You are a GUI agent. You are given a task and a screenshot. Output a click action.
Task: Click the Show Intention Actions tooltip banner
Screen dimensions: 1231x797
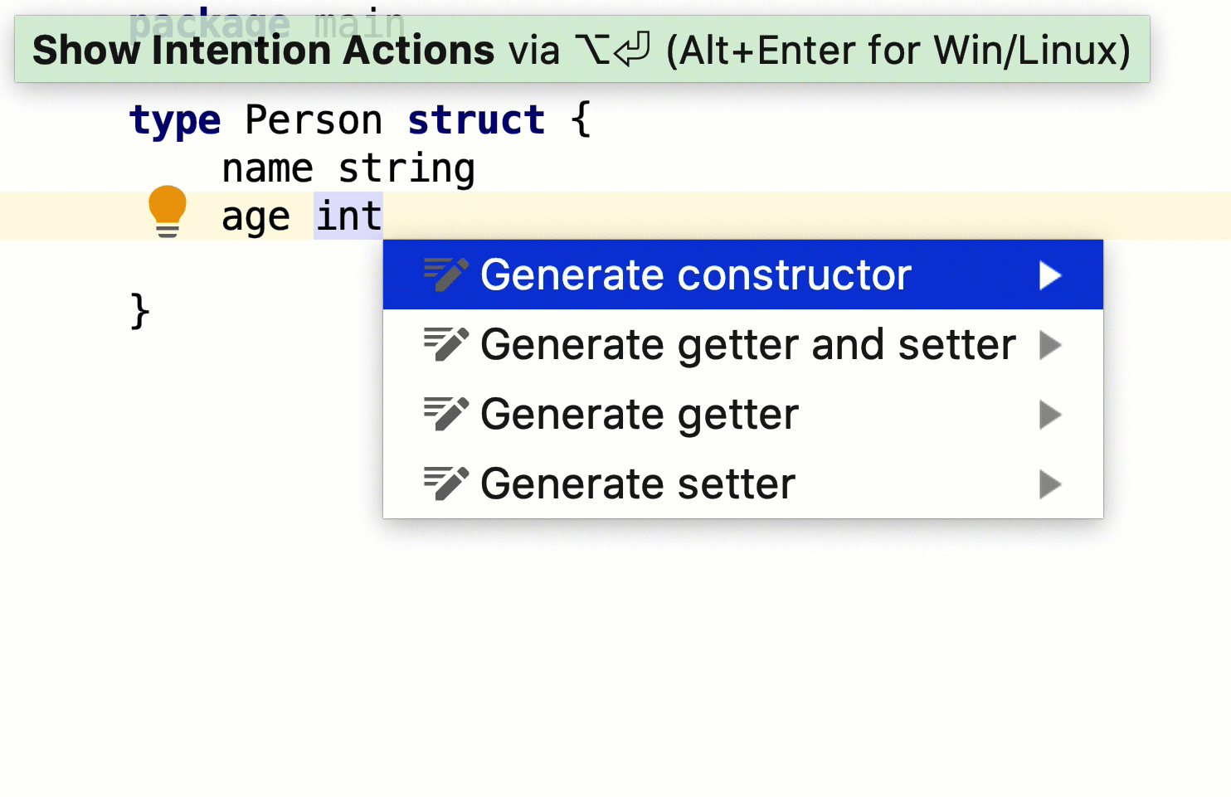(x=582, y=49)
